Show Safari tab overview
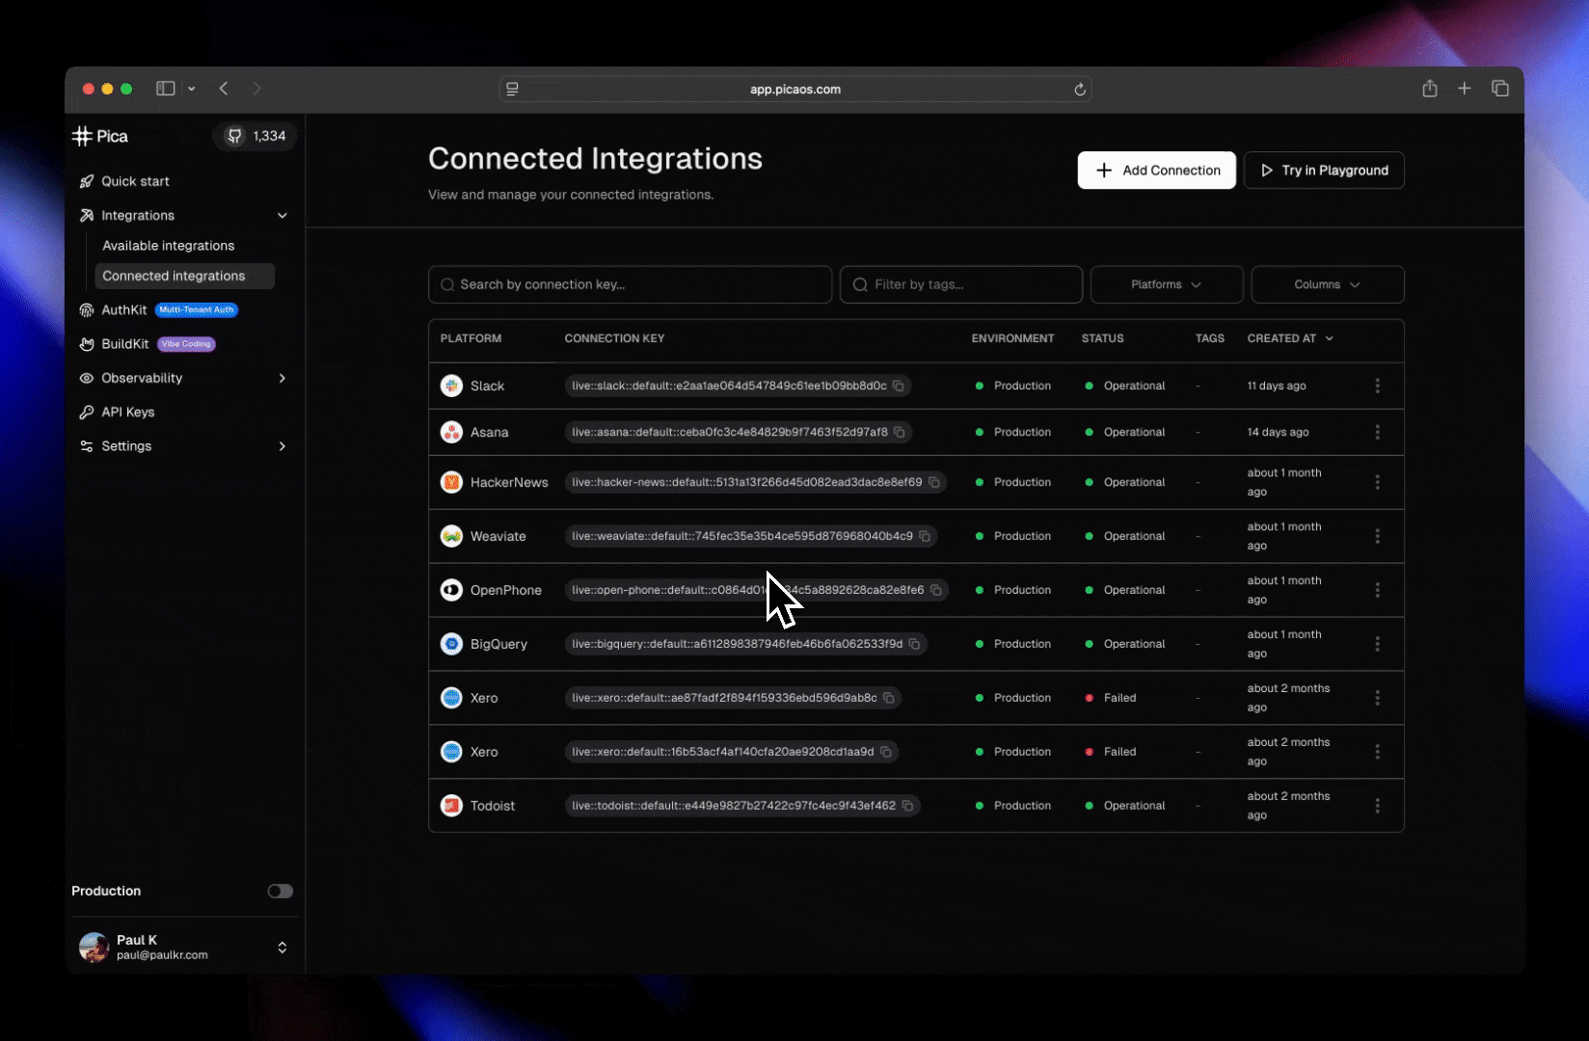 pyautogui.click(x=1500, y=89)
